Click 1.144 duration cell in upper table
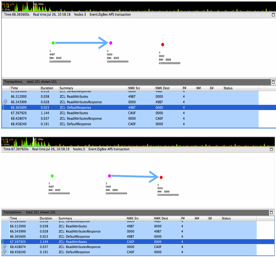Screen dimensions: 276x257 pos(45,113)
